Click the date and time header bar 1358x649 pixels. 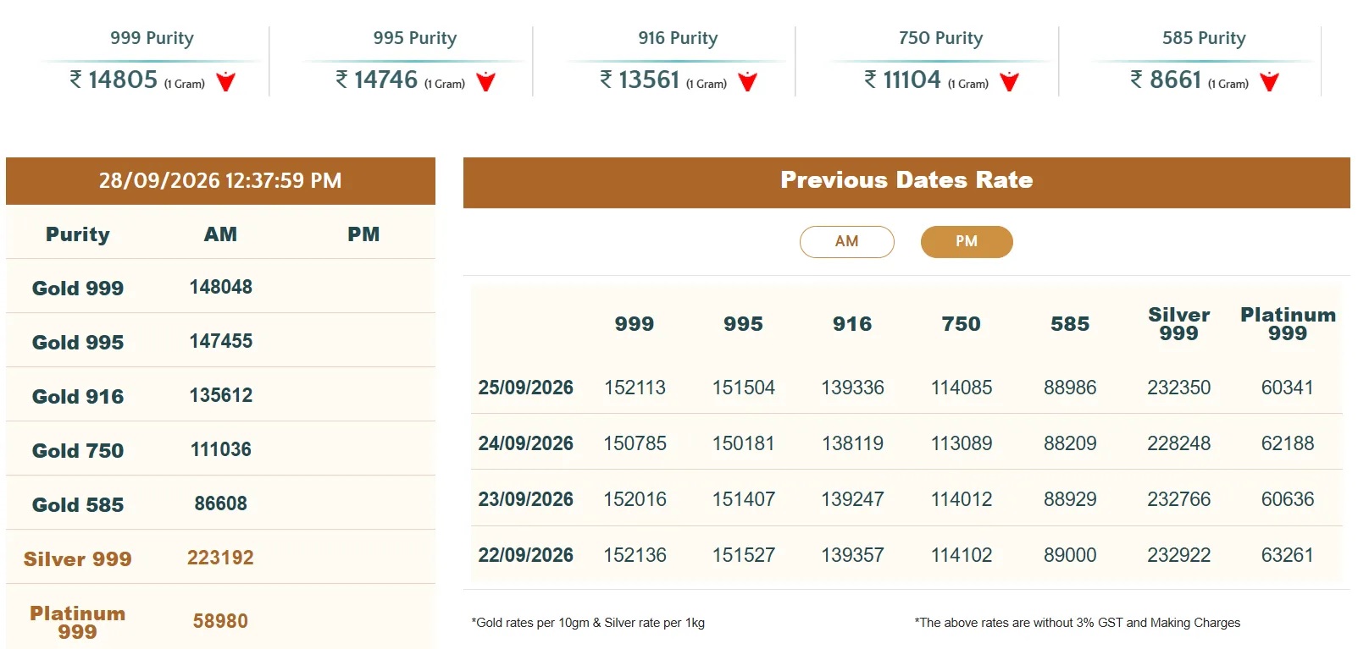220,180
